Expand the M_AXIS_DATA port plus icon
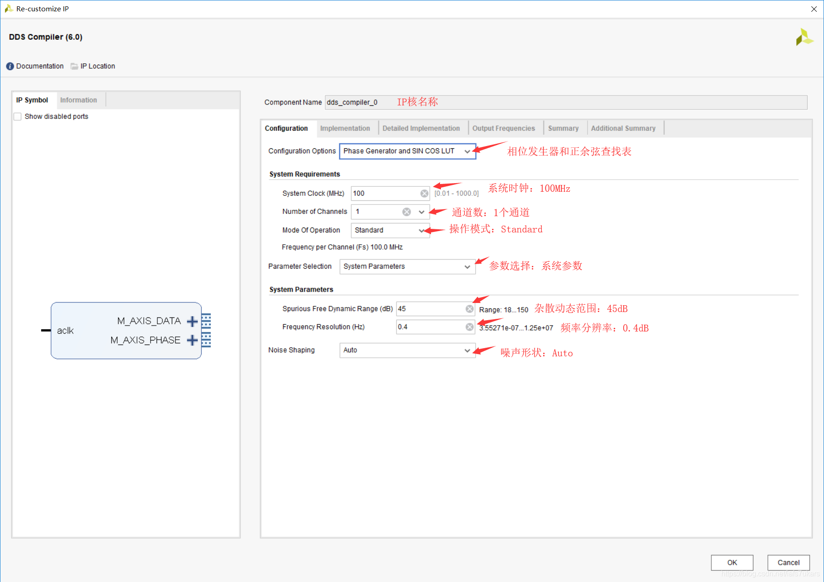Image resolution: width=824 pixels, height=582 pixels. (x=192, y=321)
